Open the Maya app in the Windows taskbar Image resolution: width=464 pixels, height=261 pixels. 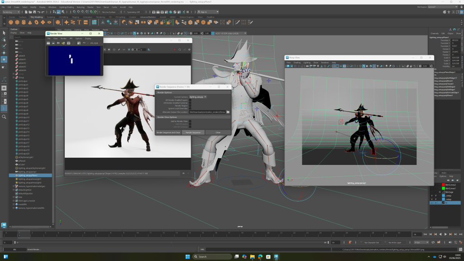tap(276, 256)
